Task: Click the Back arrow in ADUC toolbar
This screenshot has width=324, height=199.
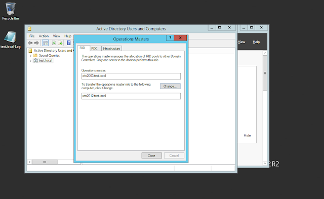Action: [x=30, y=43]
